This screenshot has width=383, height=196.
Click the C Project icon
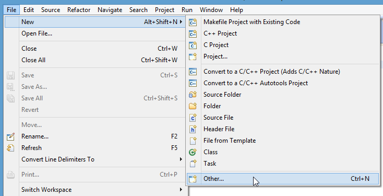coord(193,45)
